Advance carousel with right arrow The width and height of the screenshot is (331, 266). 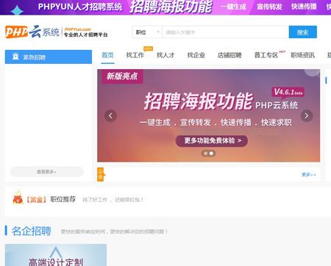point(307,115)
